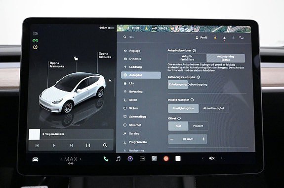Screen dimensions: 284x188
Task: Show info for Autopilotfunktioner
Action: (194, 51)
